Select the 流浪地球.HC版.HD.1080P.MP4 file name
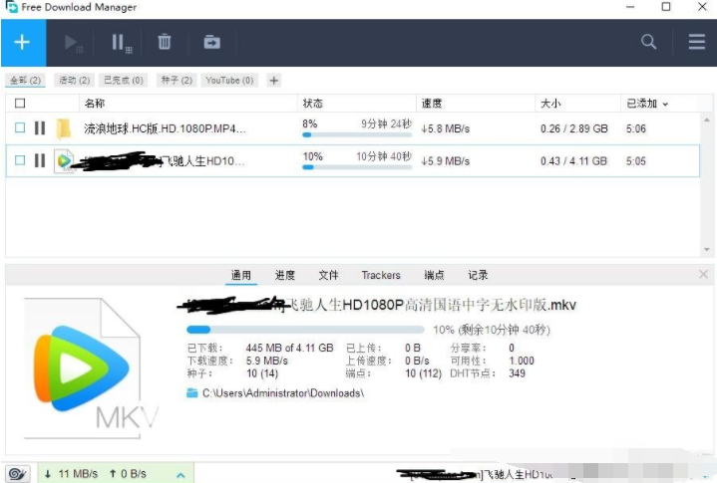 (x=166, y=128)
